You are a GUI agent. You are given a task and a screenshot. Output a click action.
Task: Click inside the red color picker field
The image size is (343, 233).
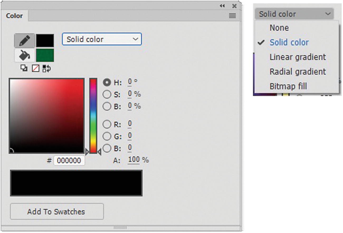click(47, 116)
